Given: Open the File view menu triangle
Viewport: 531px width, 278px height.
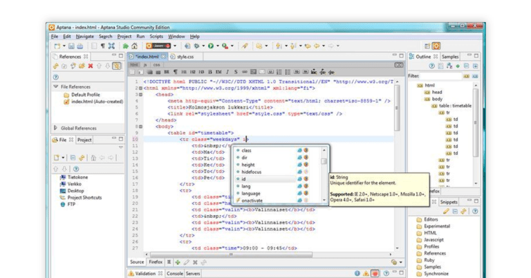Looking at the screenshot, I should coord(121,147).
